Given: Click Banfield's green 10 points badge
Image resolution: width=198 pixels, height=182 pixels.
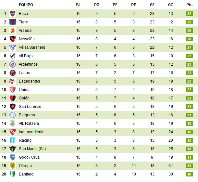Looking at the screenshot, I should [189, 174].
